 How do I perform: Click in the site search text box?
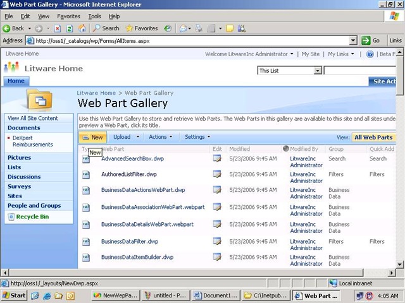(x=359, y=70)
